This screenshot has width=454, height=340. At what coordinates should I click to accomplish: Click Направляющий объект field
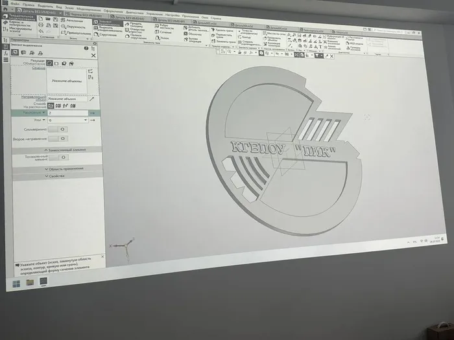tap(67, 98)
